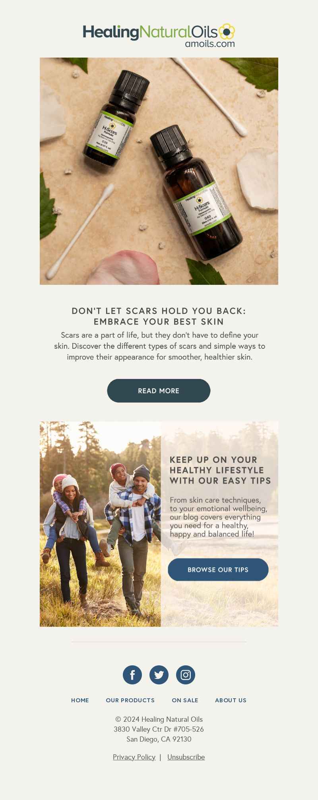The width and height of the screenshot is (318, 800).
Task: Open the OUR PRODUCTS footer link
Action: 130,700
